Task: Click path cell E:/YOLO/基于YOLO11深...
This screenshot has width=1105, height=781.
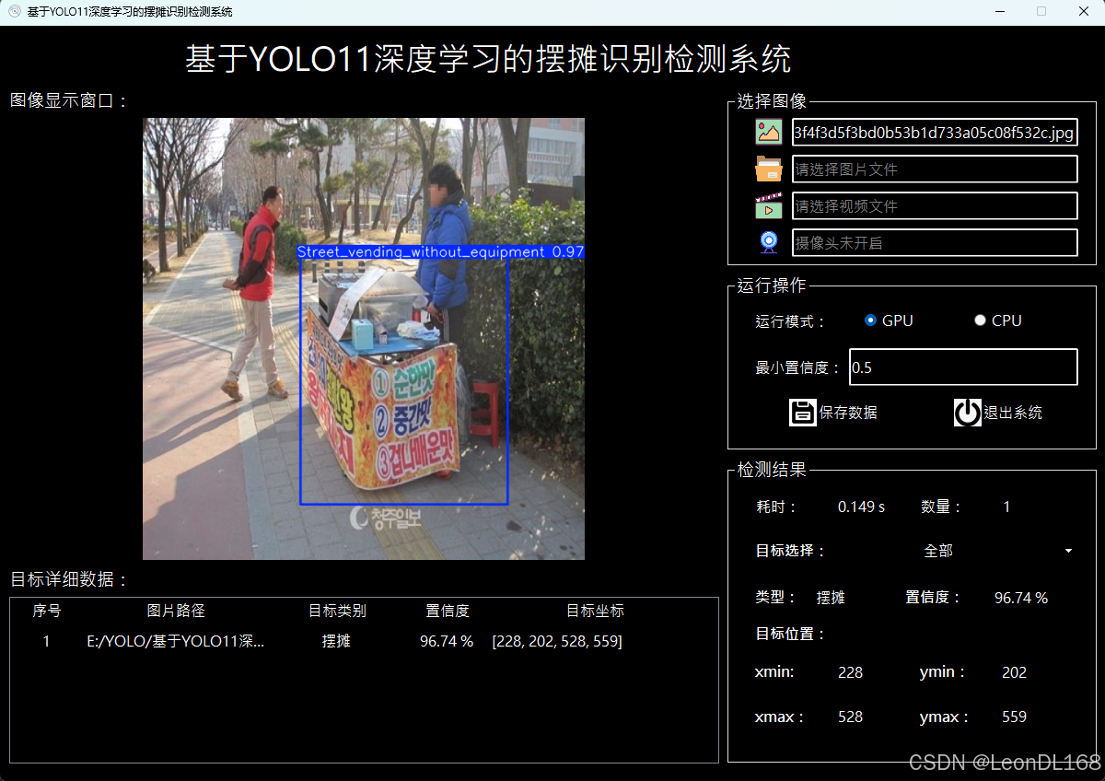Action: [x=176, y=641]
